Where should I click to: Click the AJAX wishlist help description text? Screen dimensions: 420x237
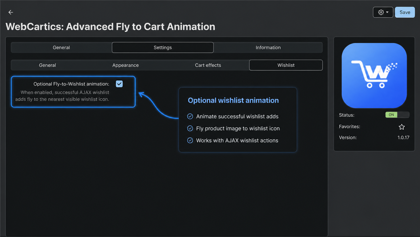point(62,96)
